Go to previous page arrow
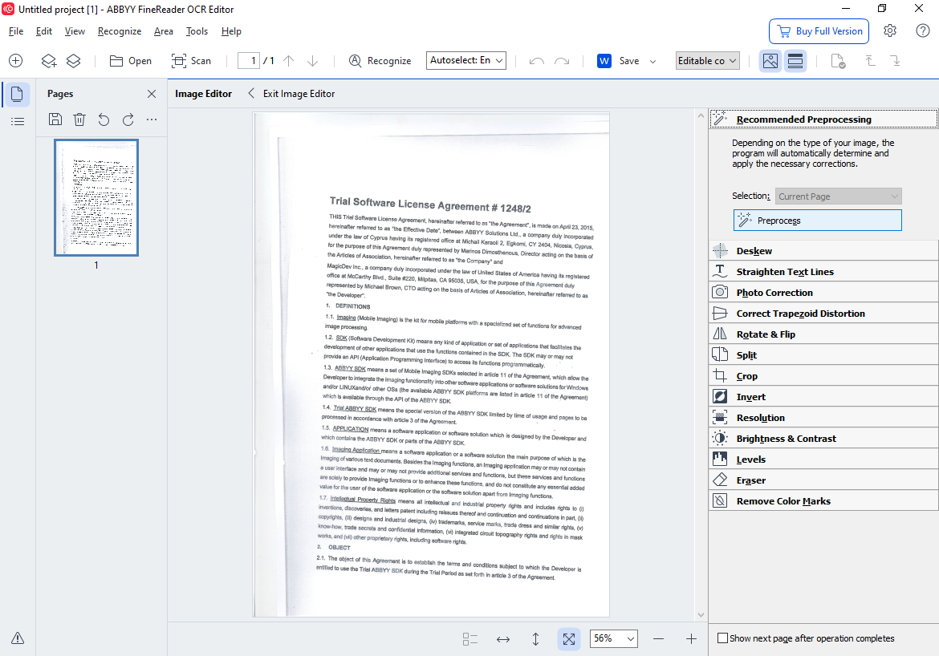The image size is (939, 656). tap(289, 60)
